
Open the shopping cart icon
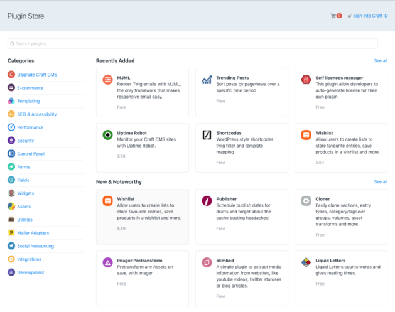coord(333,16)
